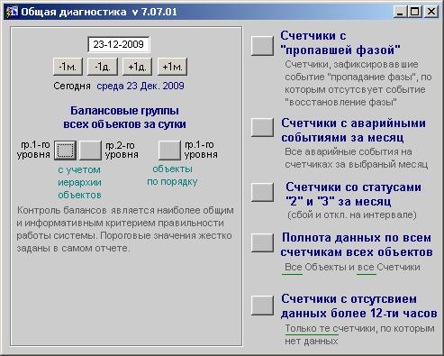The width and height of the screenshot is (444, 356).
Task: Open counters with no data over 12 hours
Action: [262, 306]
